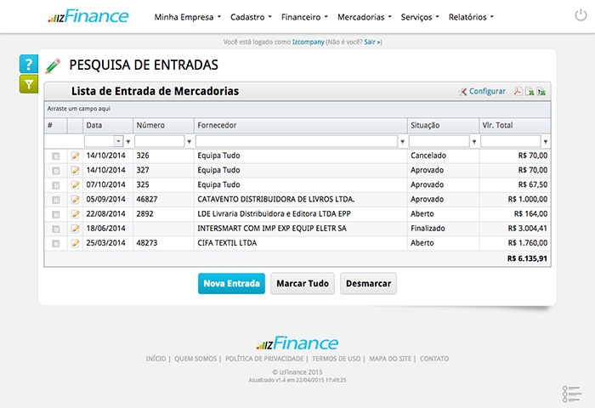Click the Número filter input field
The height and width of the screenshot is (408, 595).
click(160, 142)
